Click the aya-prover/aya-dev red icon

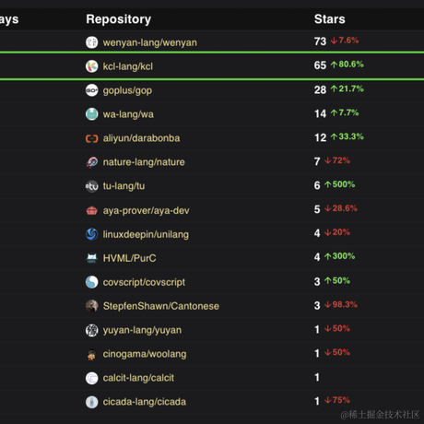(x=91, y=210)
